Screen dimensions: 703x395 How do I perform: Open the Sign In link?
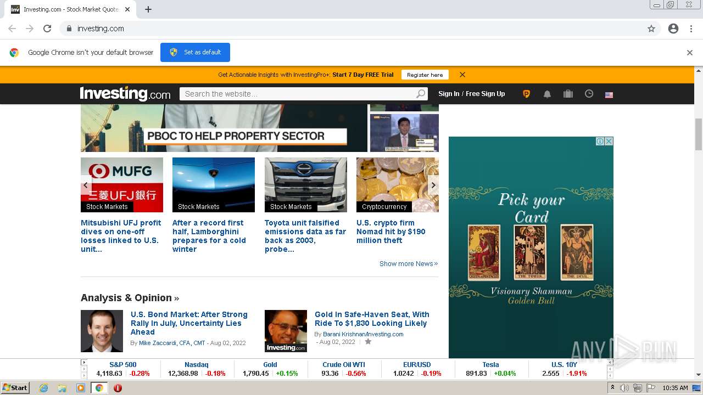pyautogui.click(x=449, y=94)
